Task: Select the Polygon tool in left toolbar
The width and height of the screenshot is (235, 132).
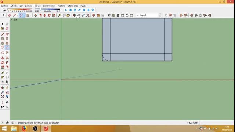Action: [x=7, y=43]
